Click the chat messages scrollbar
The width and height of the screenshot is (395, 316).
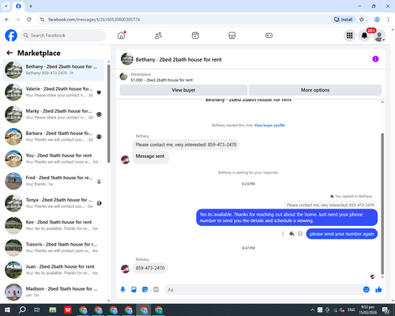click(382, 204)
